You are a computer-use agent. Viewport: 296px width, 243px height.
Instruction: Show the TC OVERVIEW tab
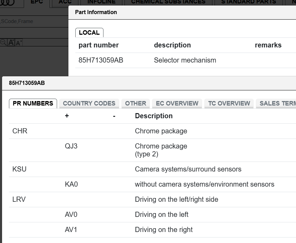(229, 103)
